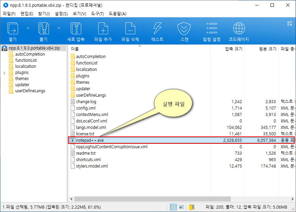Sort by the 파일 종류 column header
The height and width of the screenshot is (212, 296).
pos(287,49)
